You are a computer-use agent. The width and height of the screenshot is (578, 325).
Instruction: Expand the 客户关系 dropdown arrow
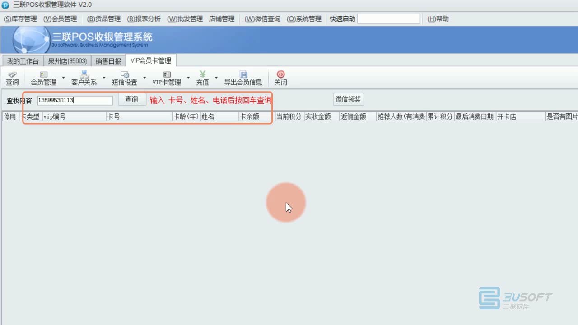(104, 78)
